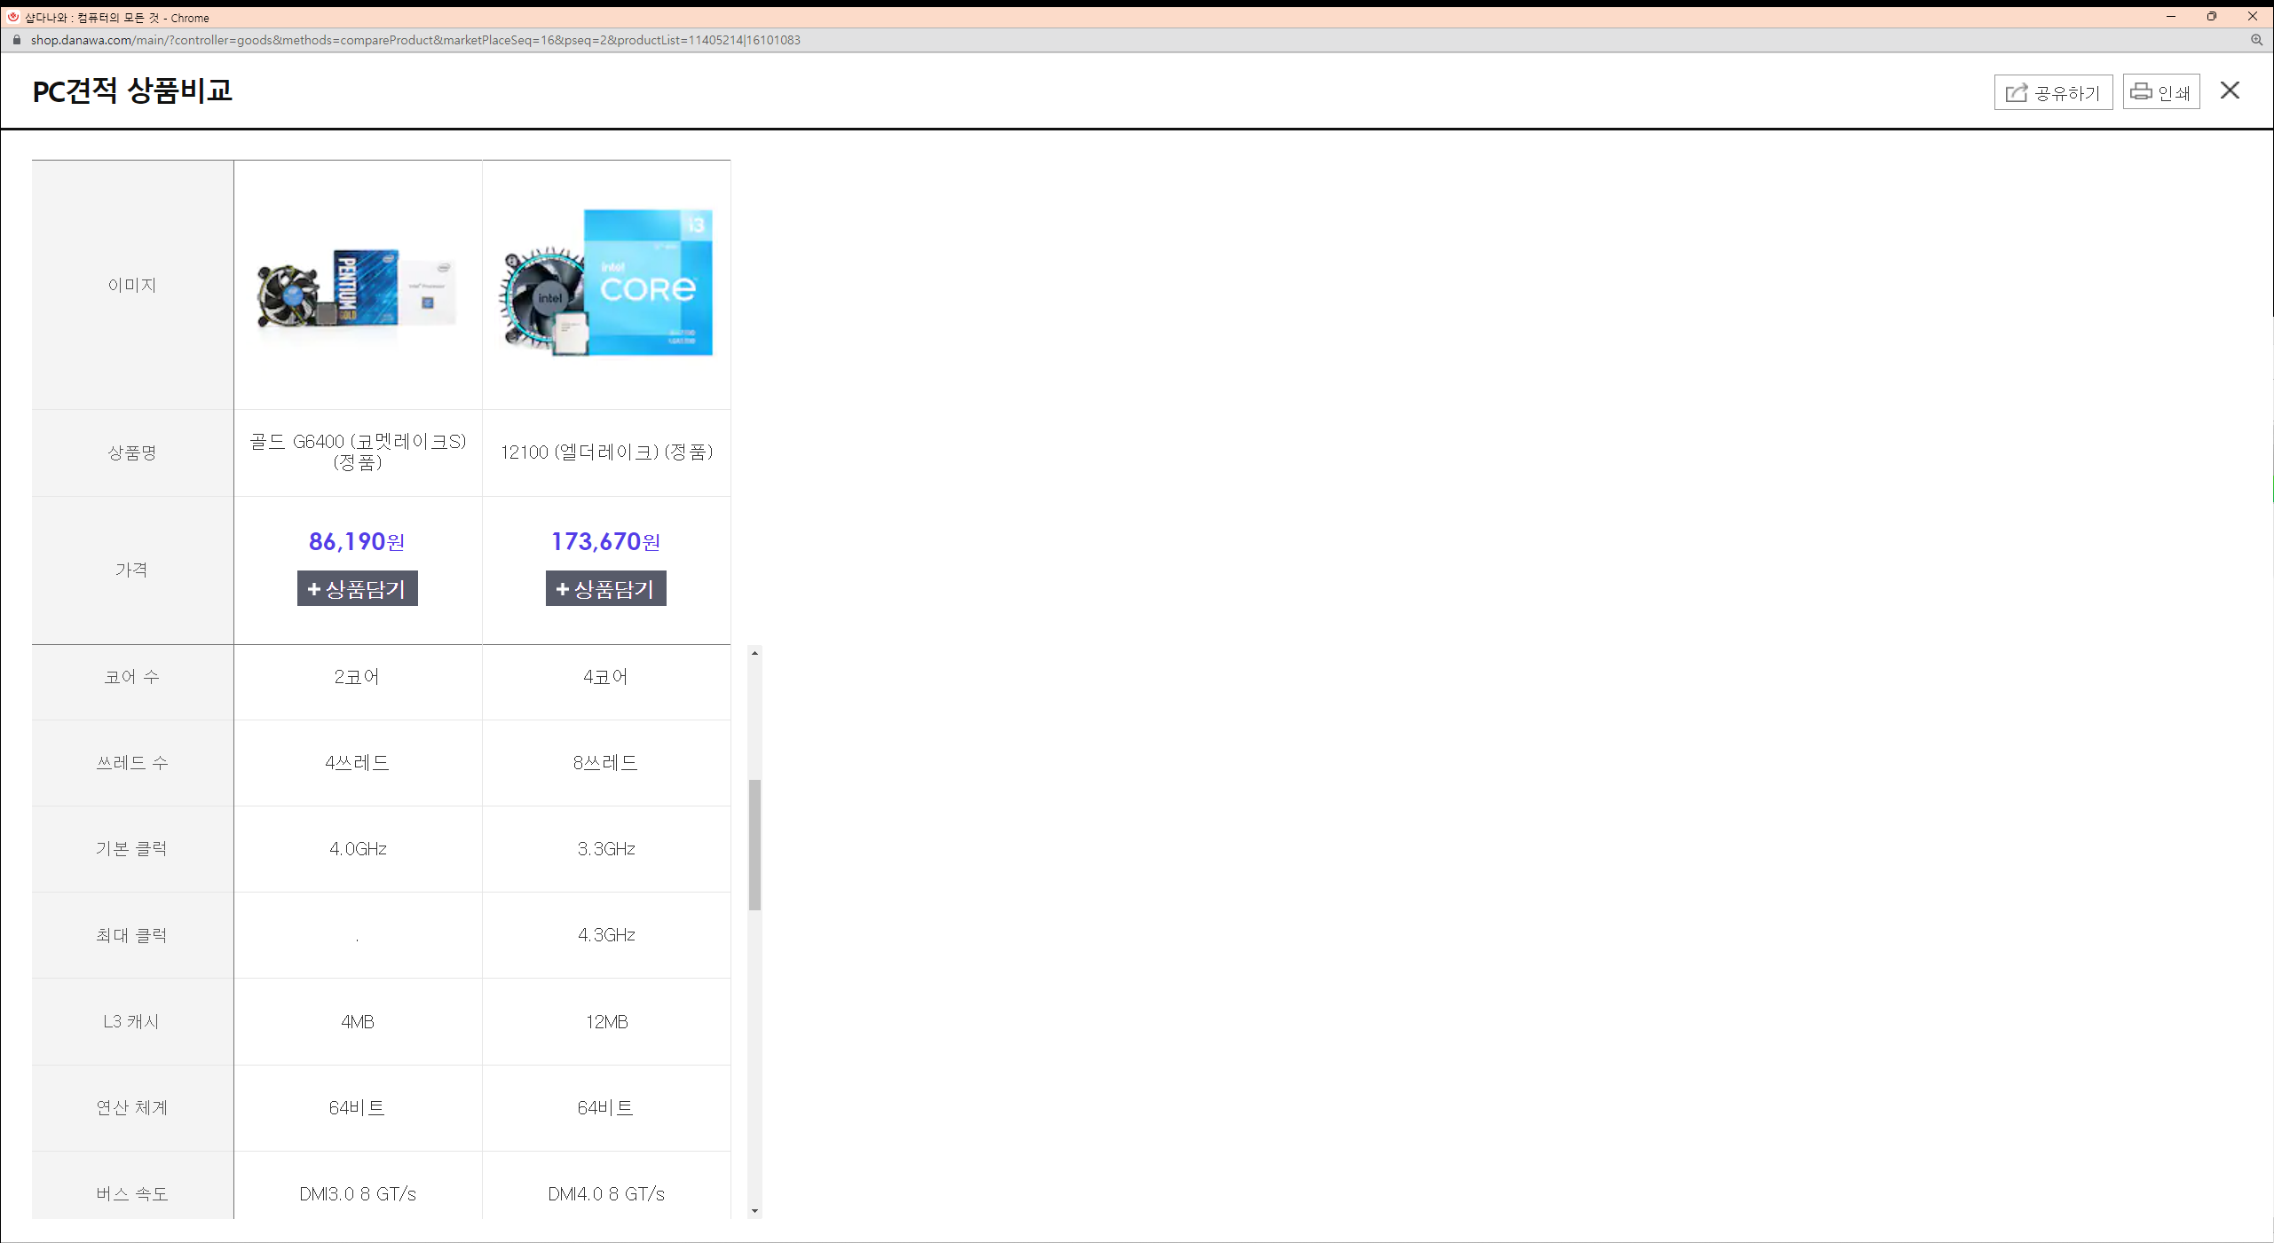Select the 3.3GHz base clock cell
The height and width of the screenshot is (1243, 2274).
click(606, 849)
